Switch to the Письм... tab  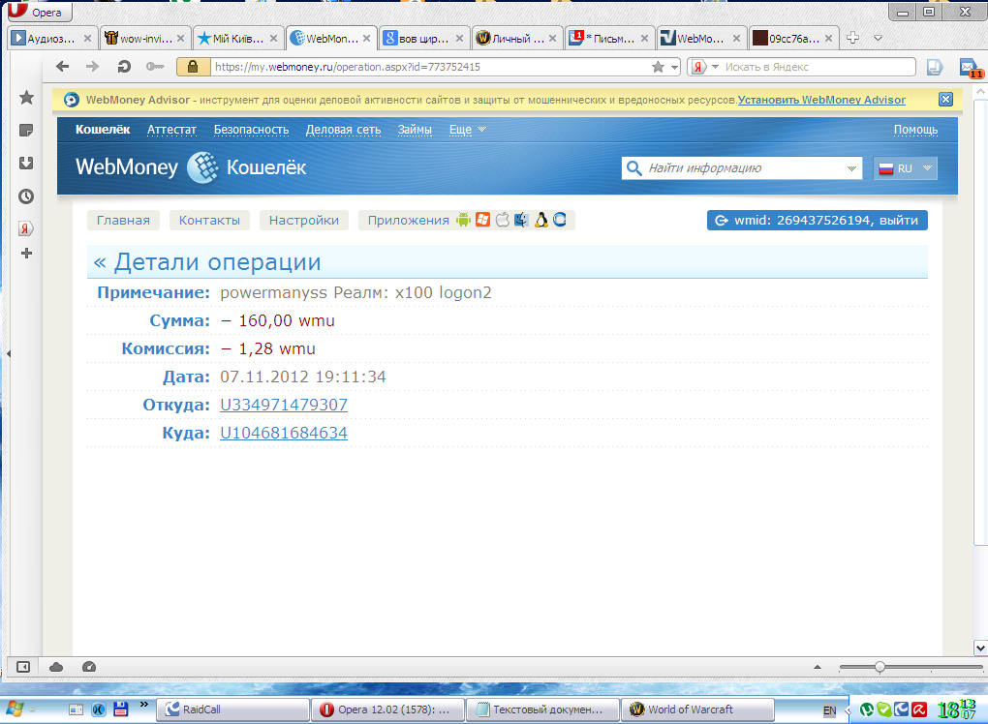(x=608, y=39)
